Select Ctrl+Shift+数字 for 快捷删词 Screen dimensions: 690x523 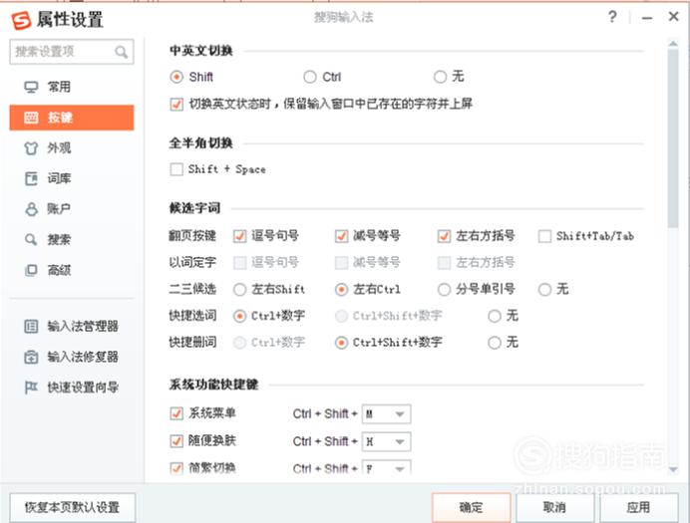341,343
